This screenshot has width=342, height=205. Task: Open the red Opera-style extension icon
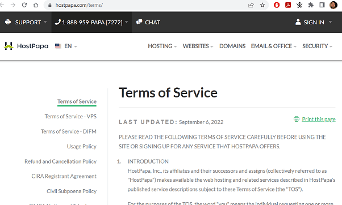click(277, 5)
